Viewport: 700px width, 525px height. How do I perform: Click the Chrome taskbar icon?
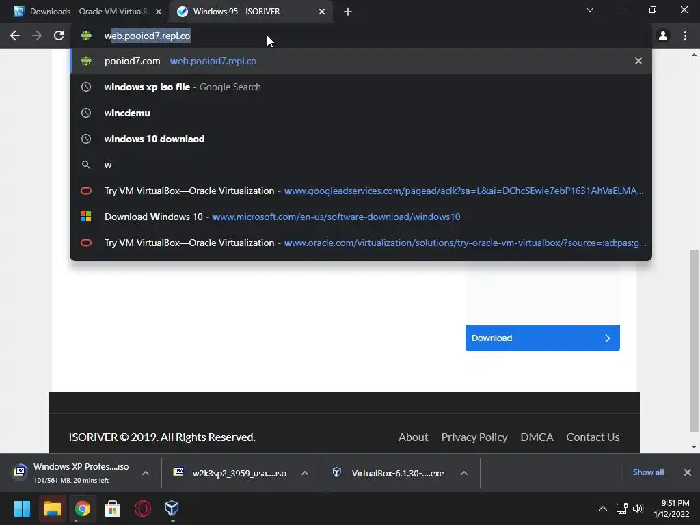(x=82, y=509)
